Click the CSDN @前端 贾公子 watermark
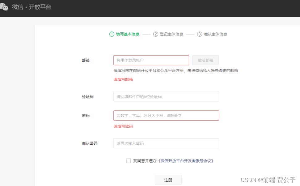 [268, 180]
